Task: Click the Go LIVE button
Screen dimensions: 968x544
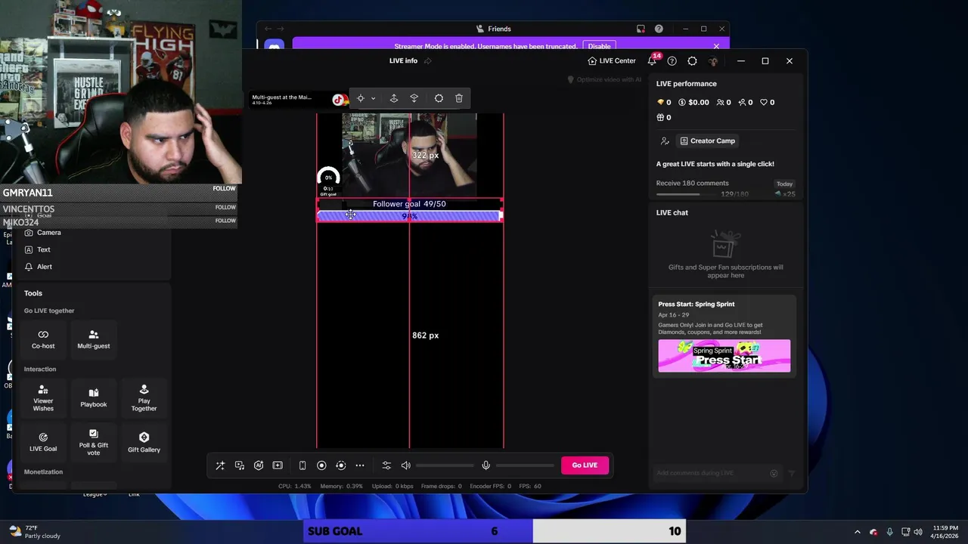Action: 585,465
